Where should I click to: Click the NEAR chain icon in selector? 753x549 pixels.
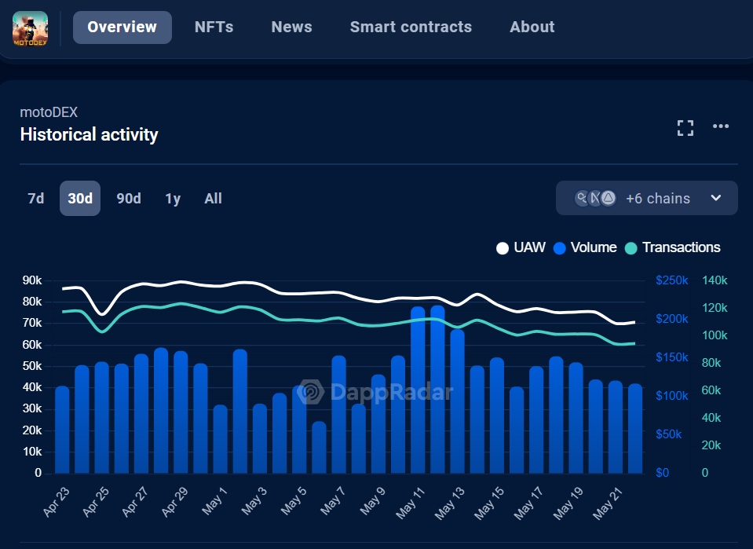click(x=595, y=198)
